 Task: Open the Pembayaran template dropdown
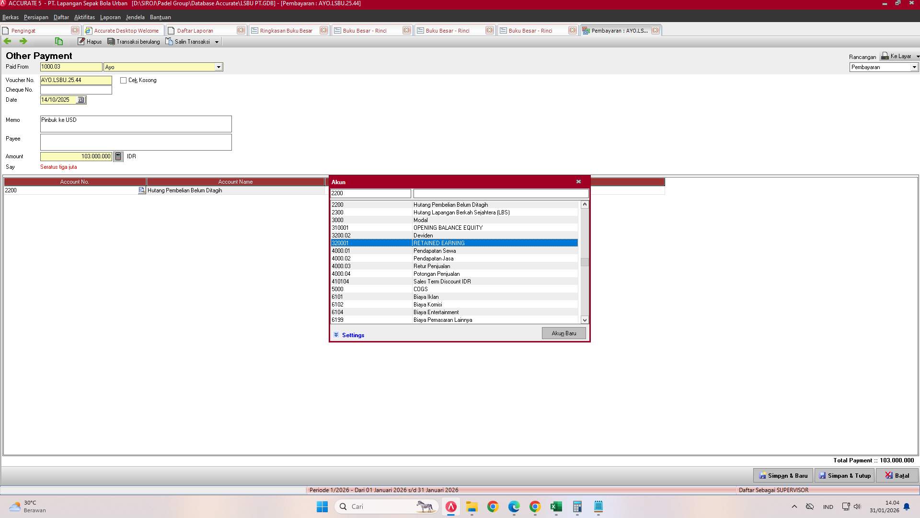pyautogui.click(x=914, y=67)
